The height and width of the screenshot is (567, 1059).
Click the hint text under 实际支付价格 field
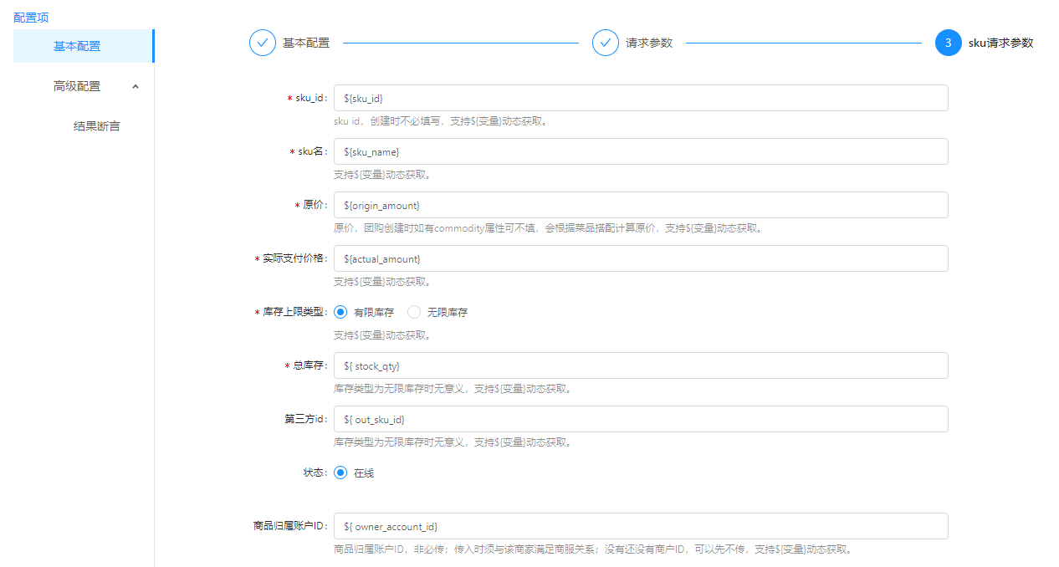point(382,282)
